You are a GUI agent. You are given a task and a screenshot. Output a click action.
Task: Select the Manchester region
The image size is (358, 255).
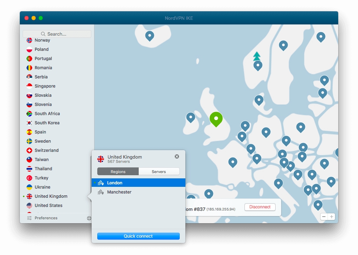tap(138, 192)
